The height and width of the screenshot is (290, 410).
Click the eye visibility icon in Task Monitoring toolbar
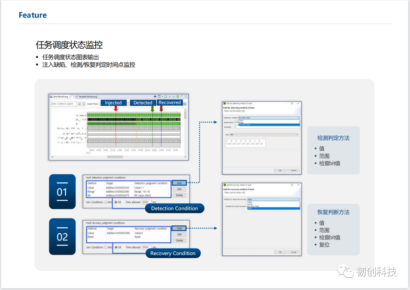155,96
